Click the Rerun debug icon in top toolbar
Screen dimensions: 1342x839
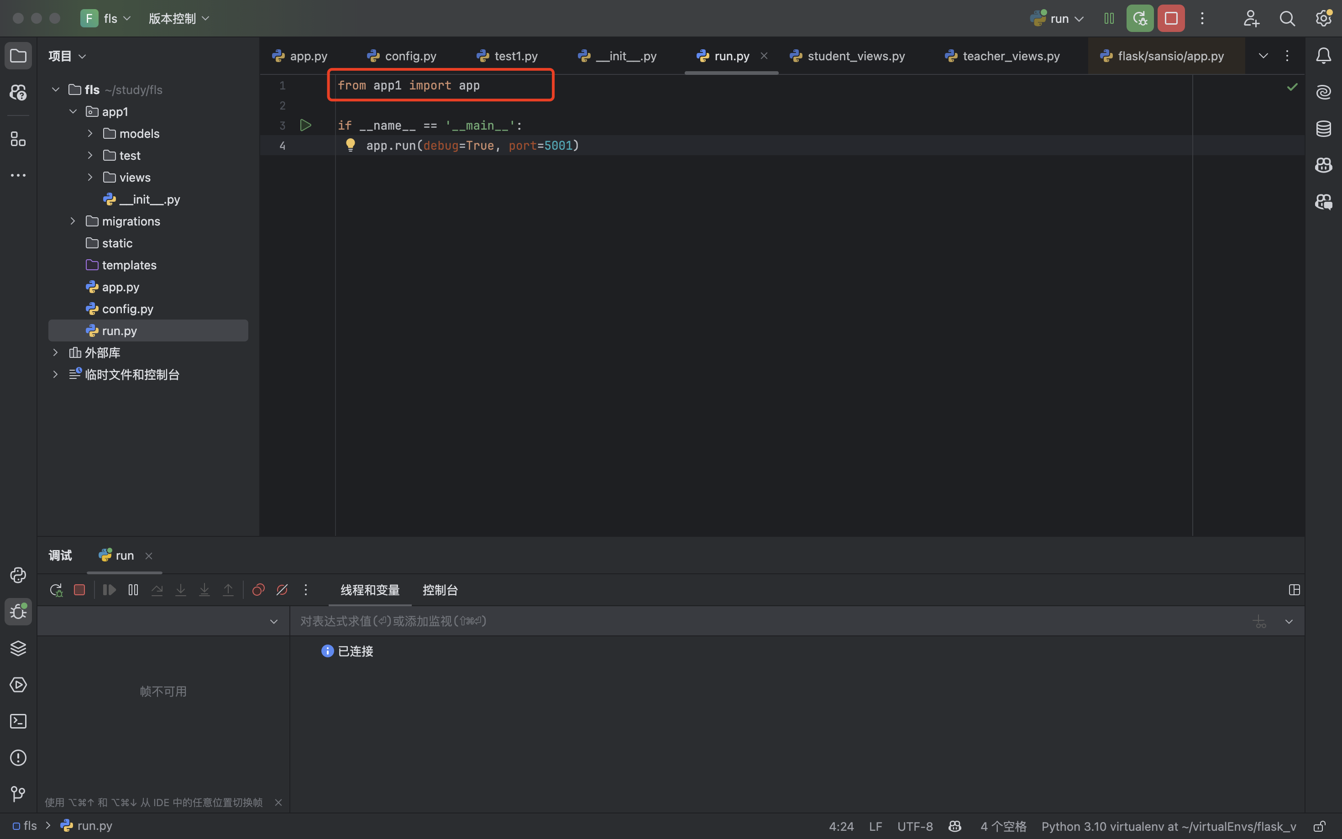[x=1139, y=18]
